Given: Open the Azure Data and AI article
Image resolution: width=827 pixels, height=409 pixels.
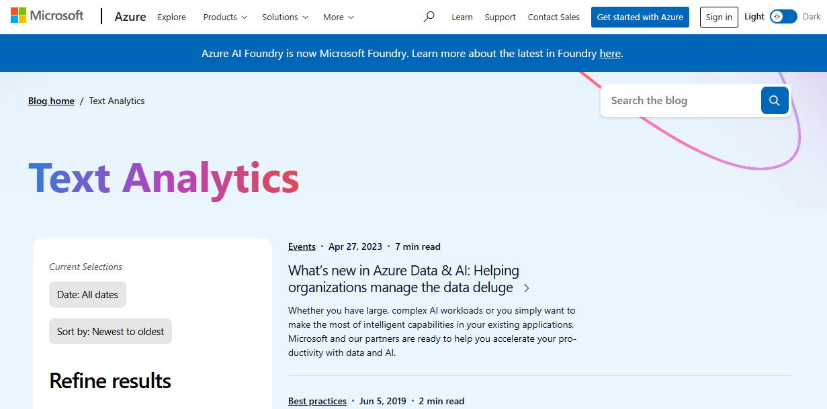Looking at the screenshot, I should click(x=403, y=278).
